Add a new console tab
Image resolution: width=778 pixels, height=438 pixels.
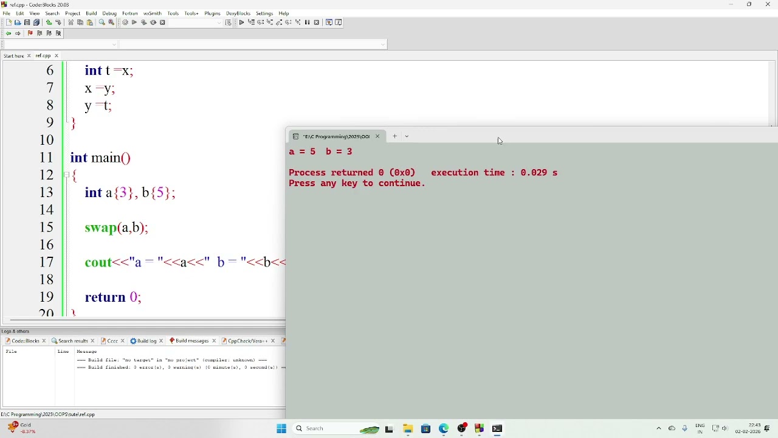coord(395,137)
